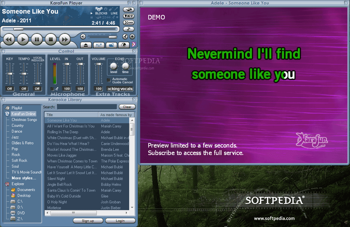The height and width of the screenshot is (227, 350).
Task: Click the pink KaraFun logo icon in player
Action: coord(133,44)
